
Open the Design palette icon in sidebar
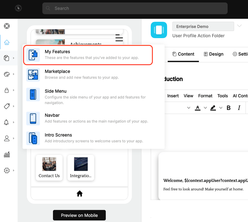[7, 74]
